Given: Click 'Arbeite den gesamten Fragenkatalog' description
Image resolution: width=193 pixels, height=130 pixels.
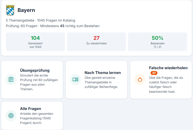Looking at the screenshot, I should coord(37,118).
